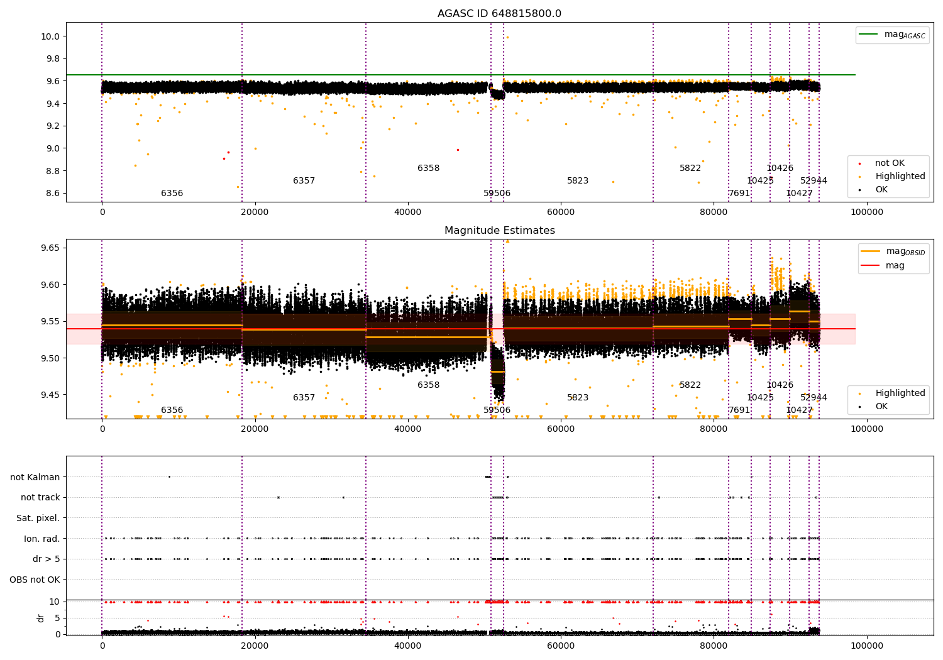Click label 7691 in Magnitude Estimates plot
943x660 pixels.
[739, 410]
